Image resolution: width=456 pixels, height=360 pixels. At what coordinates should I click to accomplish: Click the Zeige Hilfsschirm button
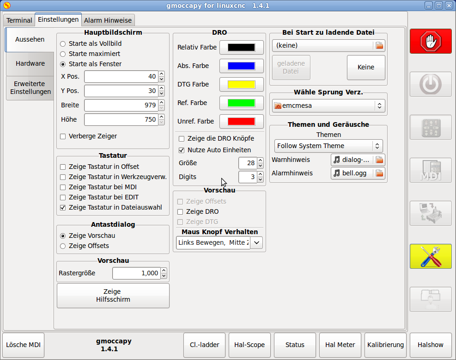pyautogui.click(x=113, y=296)
